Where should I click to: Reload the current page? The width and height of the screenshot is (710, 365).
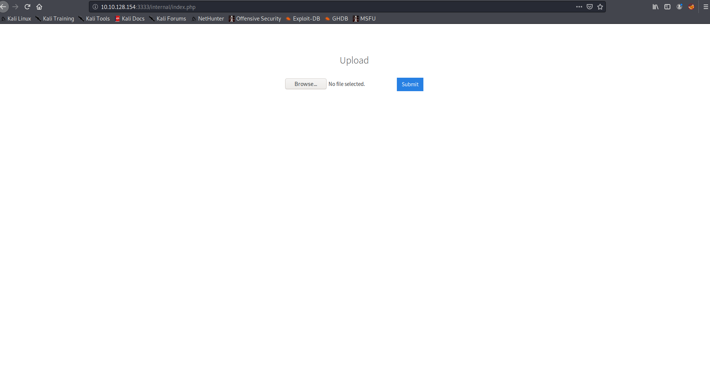click(27, 7)
